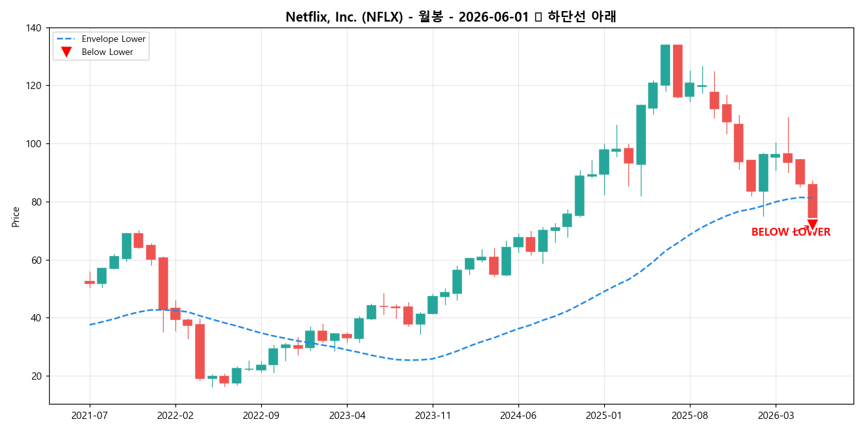Click the red Below Lower triangle marker on chart

812,225
